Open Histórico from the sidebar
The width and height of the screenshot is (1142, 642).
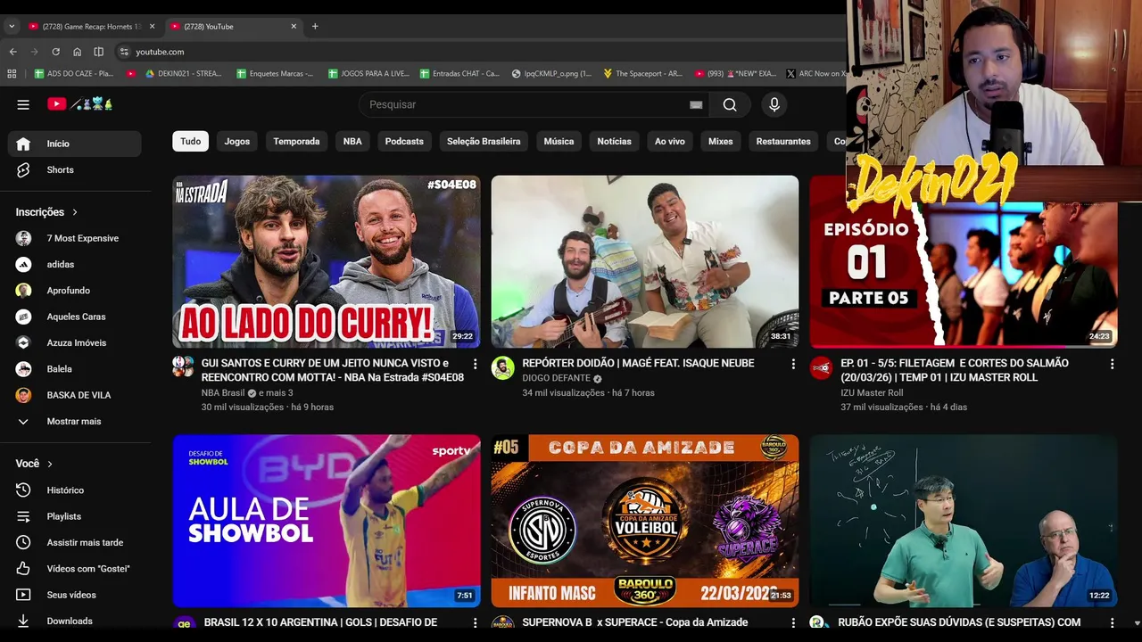75,490
